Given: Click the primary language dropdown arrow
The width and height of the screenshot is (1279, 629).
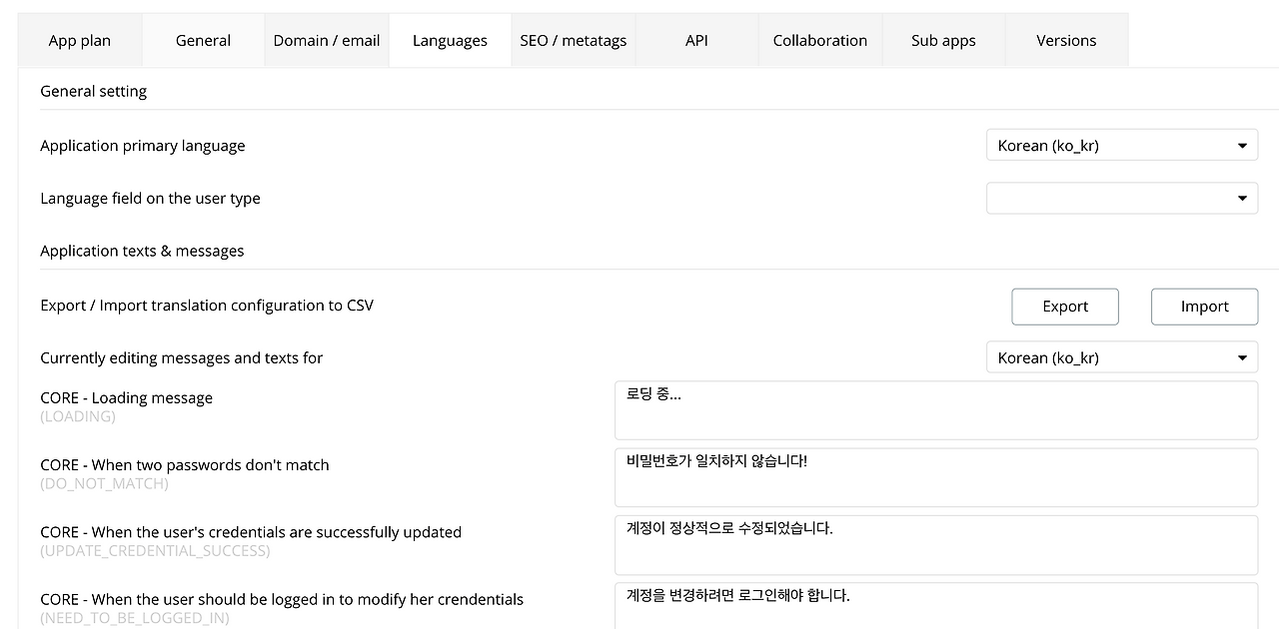Looking at the screenshot, I should click(x=1242, y=146).
